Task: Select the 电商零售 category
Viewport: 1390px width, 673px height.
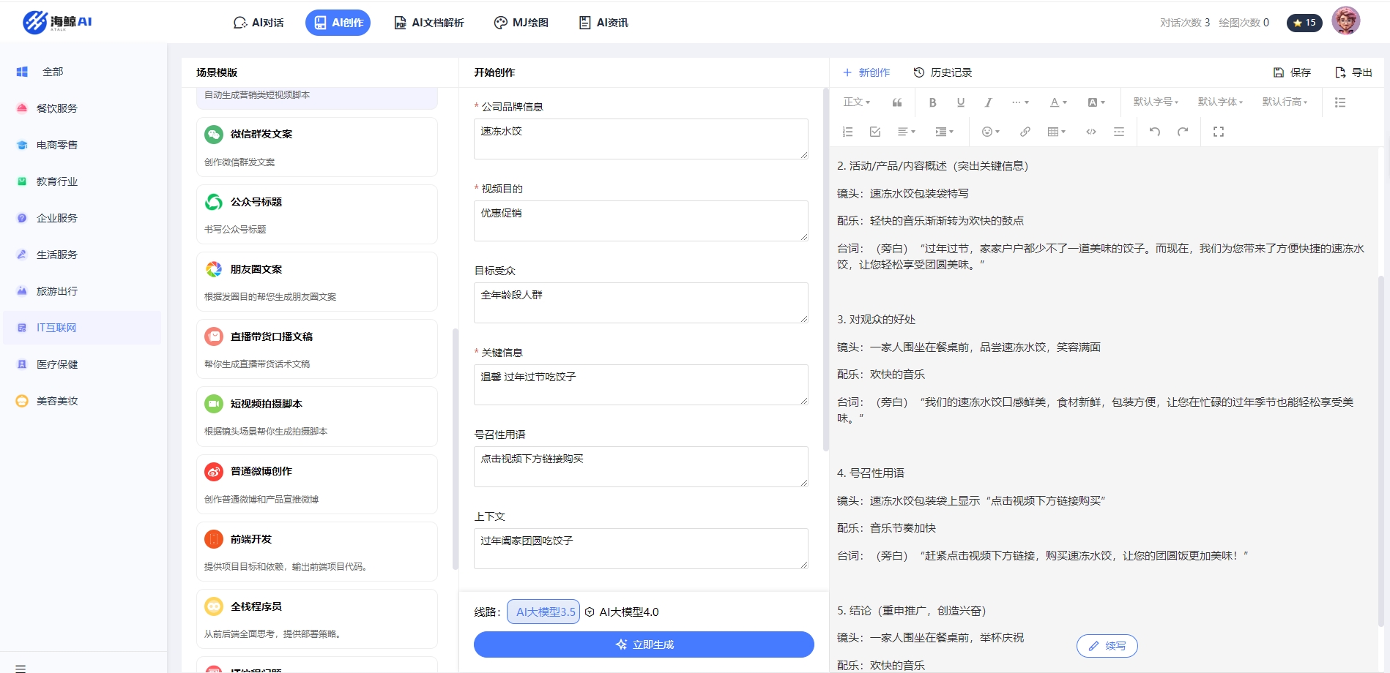Action: 81,145
